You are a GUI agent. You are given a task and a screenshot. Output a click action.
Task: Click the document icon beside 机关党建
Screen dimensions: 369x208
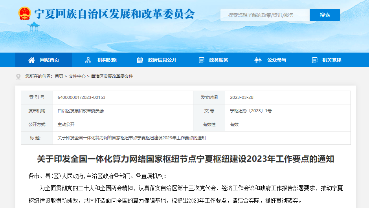(315, 60)
